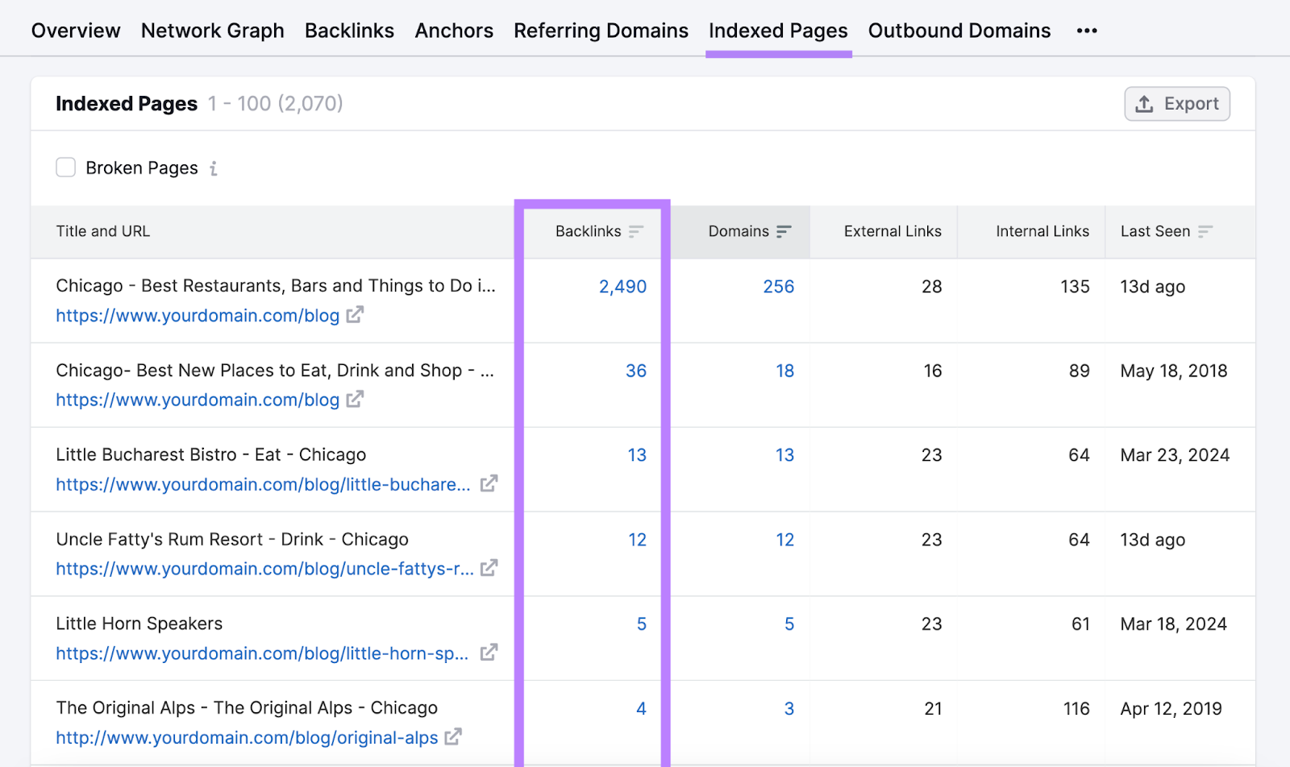This screenshot has height=767, width=1290.
Task: Sort the Backlinks column using its sort icon
Action: pyautogui.click(x=637, y=231)
